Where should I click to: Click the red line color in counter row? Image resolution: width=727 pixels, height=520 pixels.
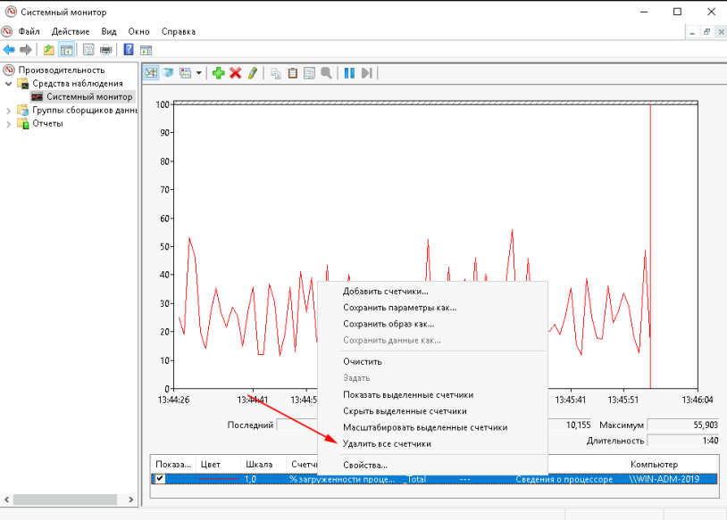[x=219, y=479]
